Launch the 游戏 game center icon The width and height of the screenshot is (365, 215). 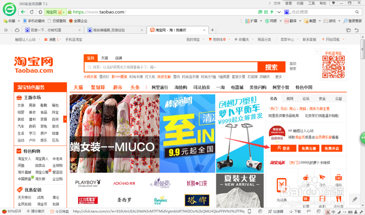click(326, 21)
